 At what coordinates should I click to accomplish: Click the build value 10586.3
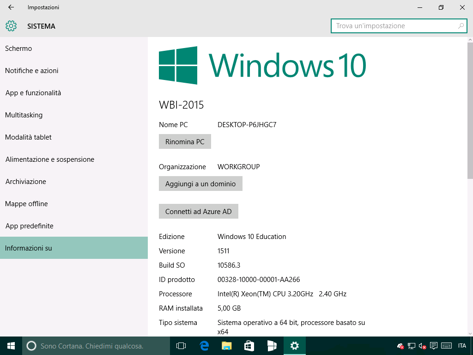click(229, 265)
